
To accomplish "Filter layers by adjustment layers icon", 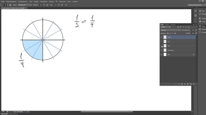I will tap(181, 27).
